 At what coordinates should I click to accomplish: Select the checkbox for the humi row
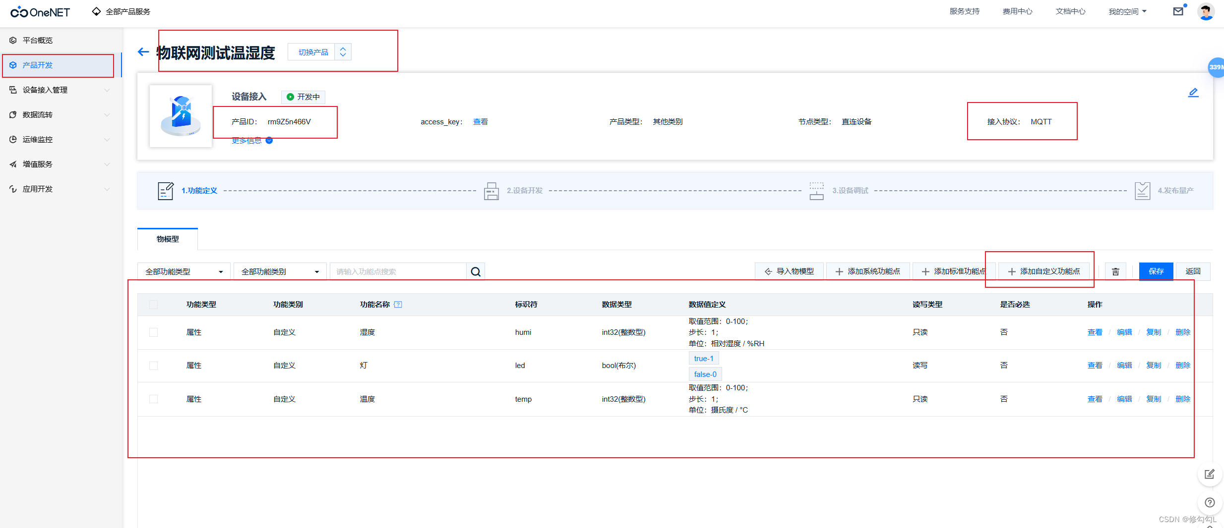pyautogui.click(x=154, y=332)
